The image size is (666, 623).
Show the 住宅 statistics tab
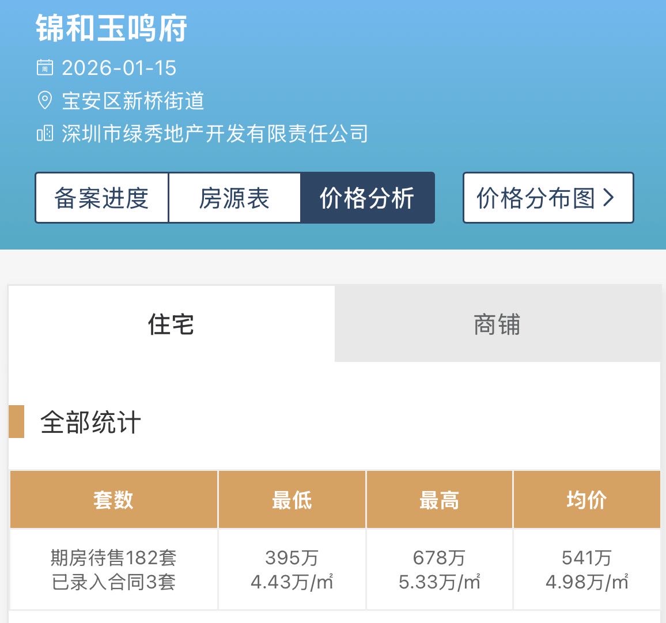click(171, 324)
